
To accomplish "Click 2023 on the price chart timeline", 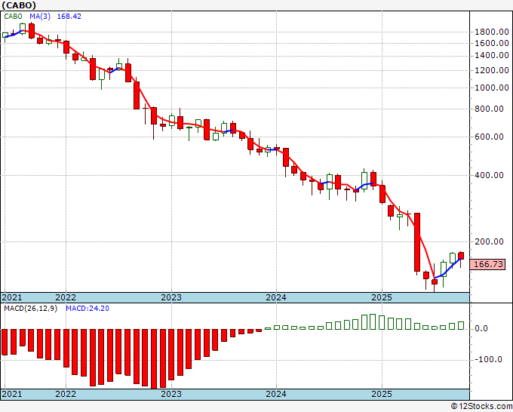I will (171, 297).
